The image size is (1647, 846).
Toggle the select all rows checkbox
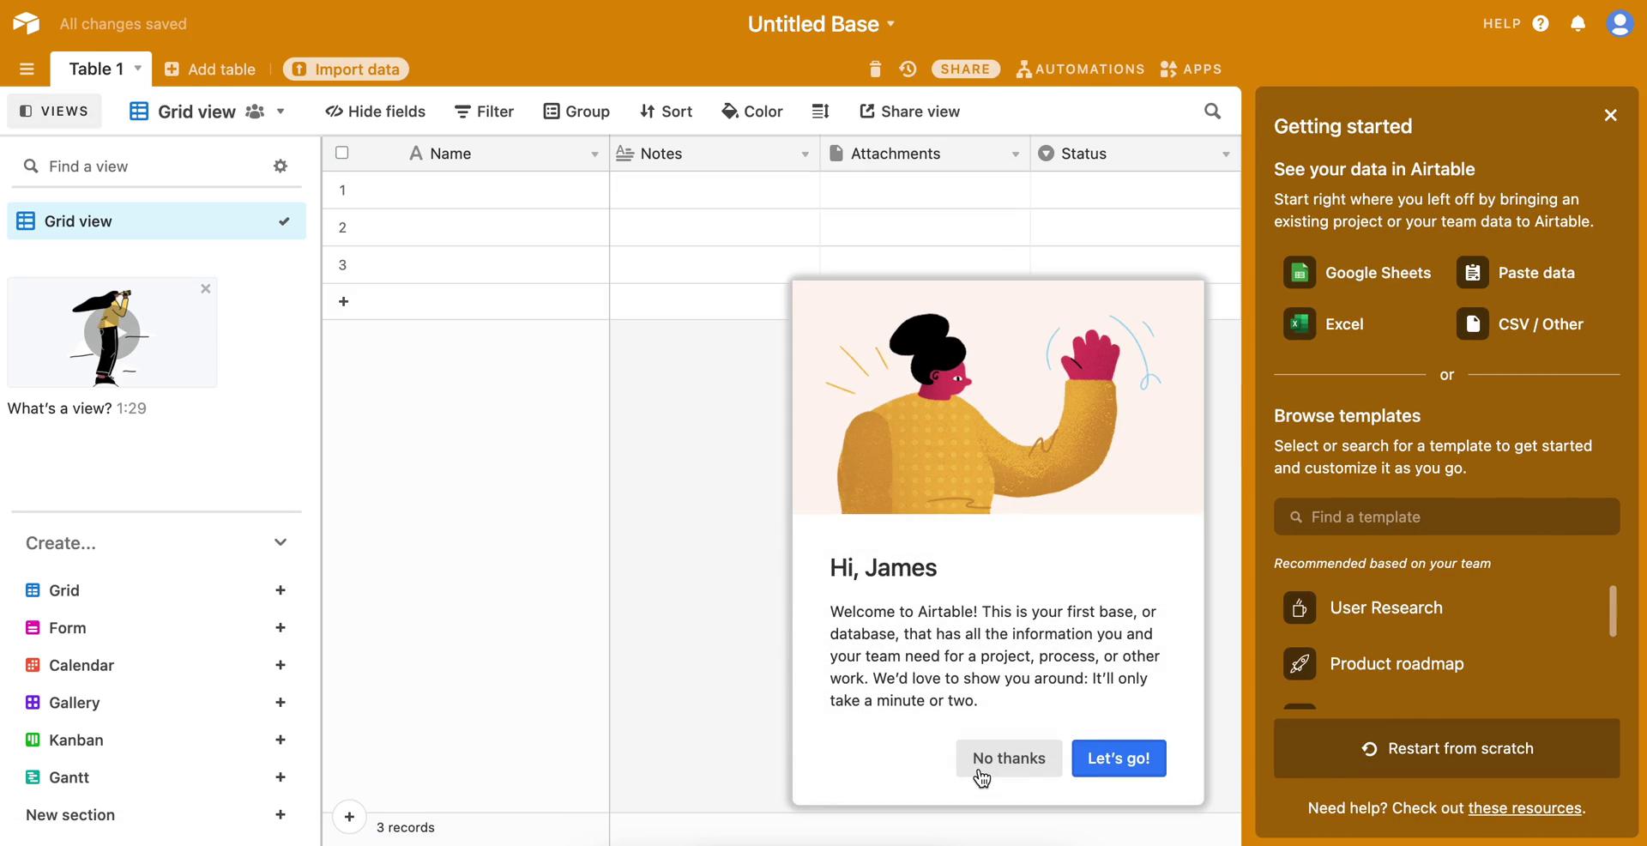click(341, 153)
